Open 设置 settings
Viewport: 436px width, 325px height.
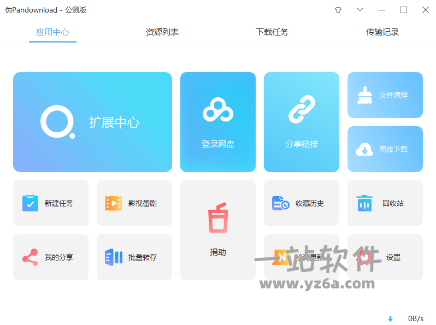tap(385, 257)
